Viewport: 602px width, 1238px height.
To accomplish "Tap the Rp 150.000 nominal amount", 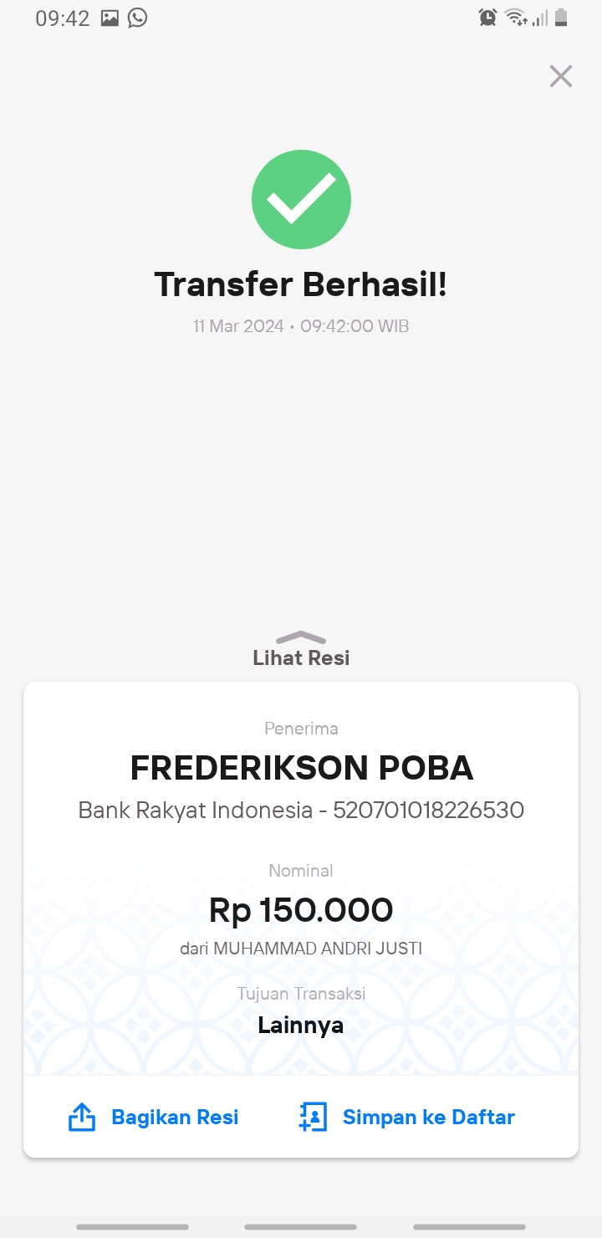I will coord(301,910).
